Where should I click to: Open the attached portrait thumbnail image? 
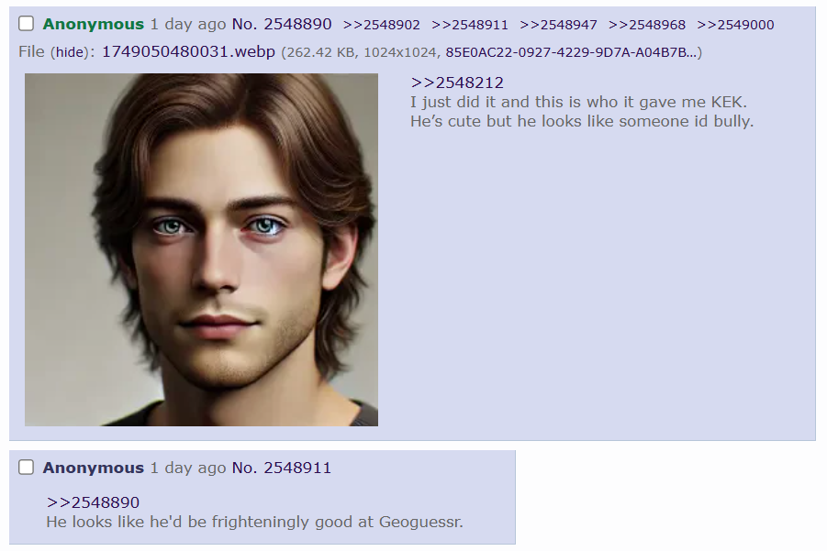pyautogui.click(x=202, y=249)
